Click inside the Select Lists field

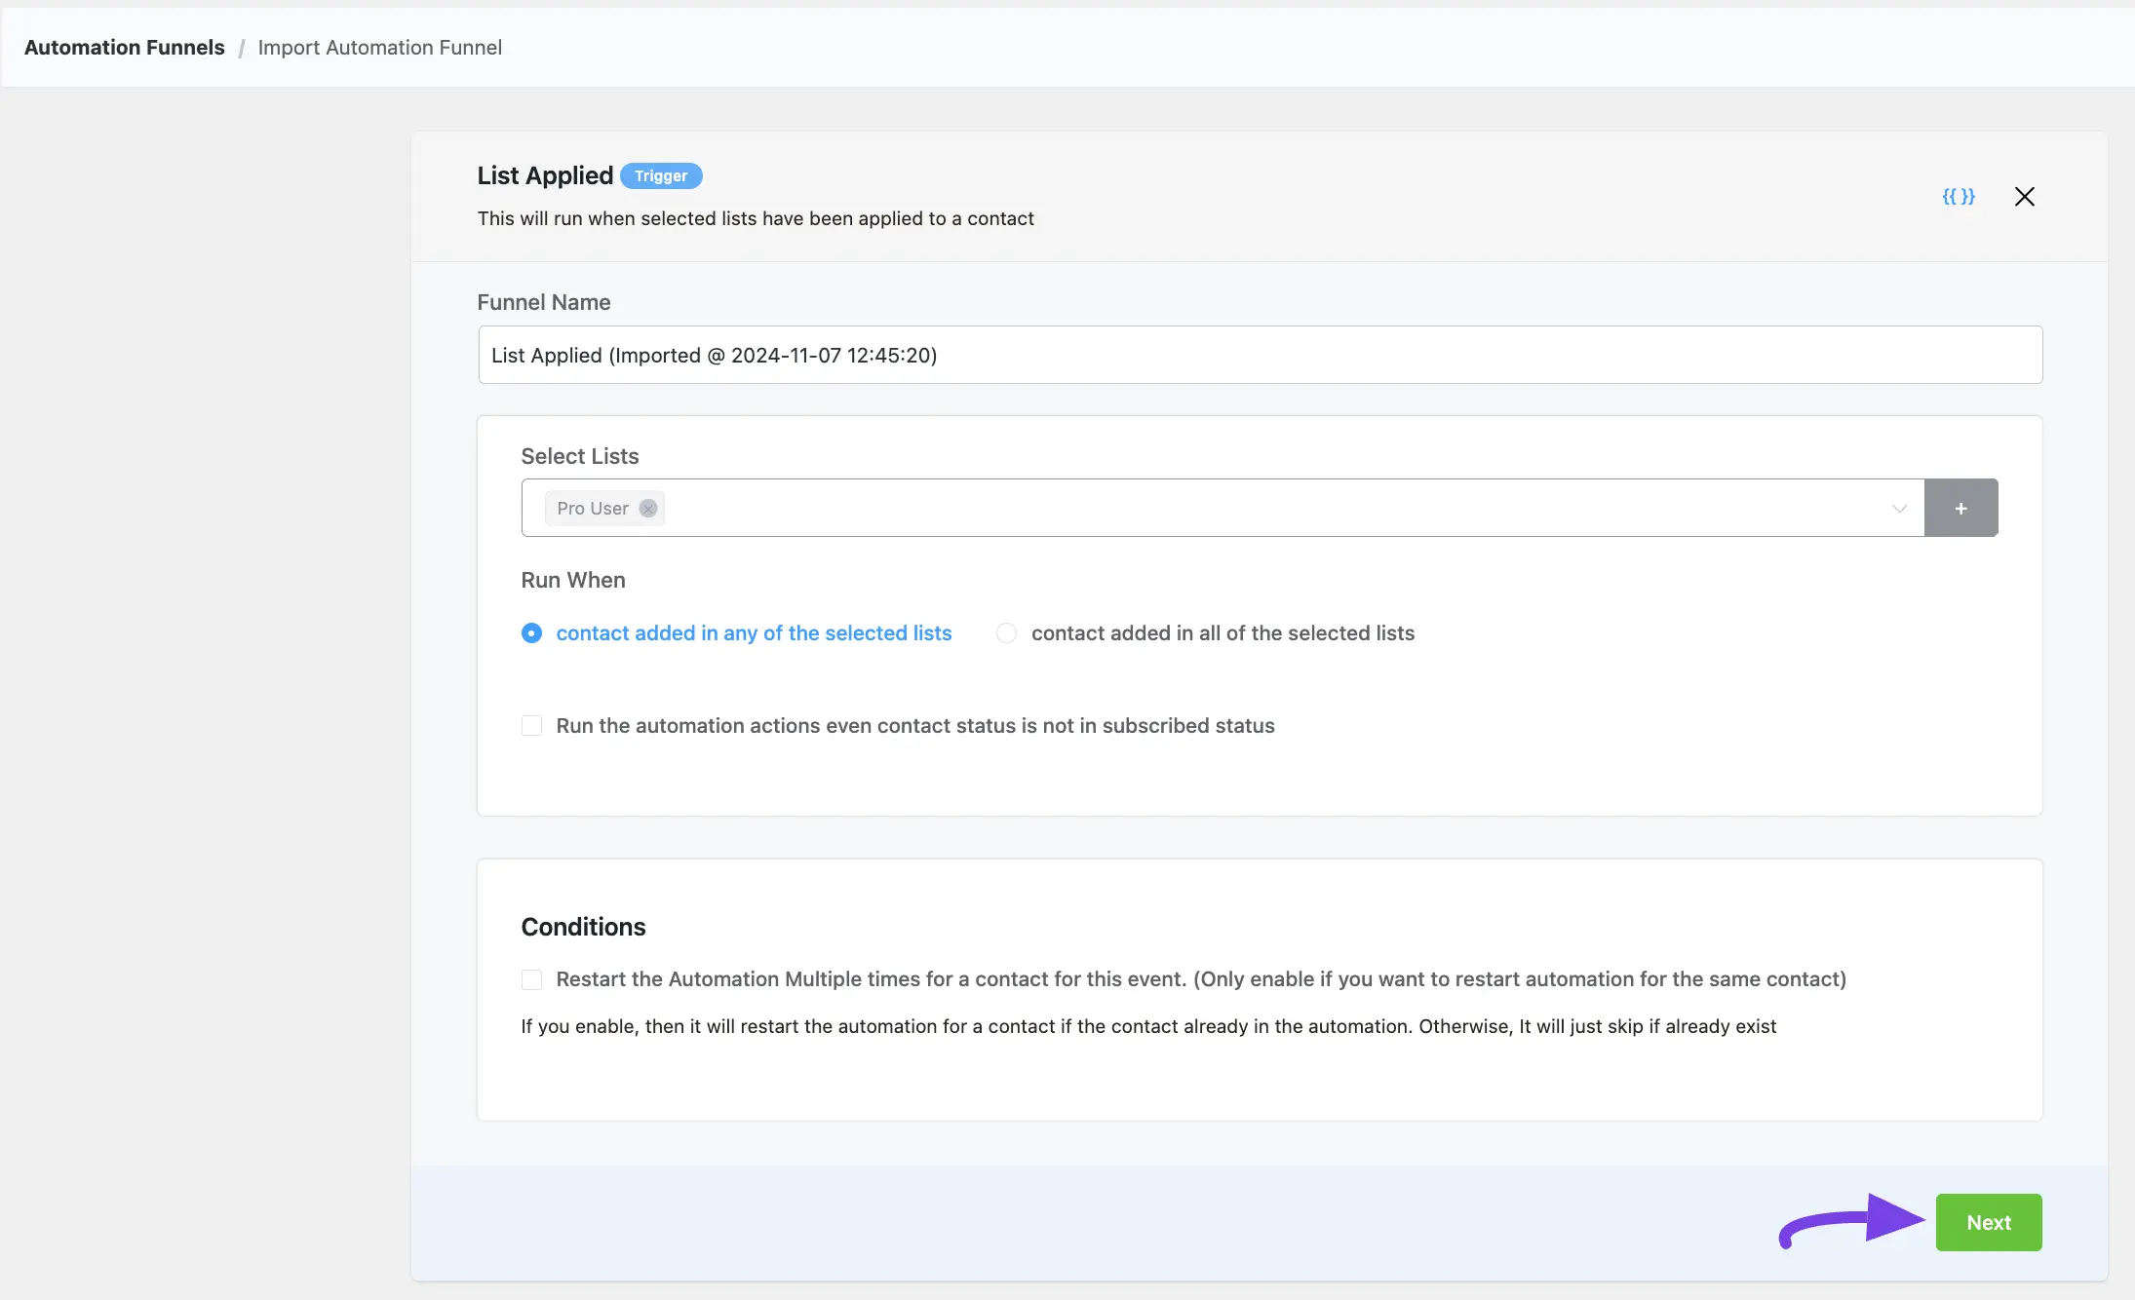[x=1223, y=508]
